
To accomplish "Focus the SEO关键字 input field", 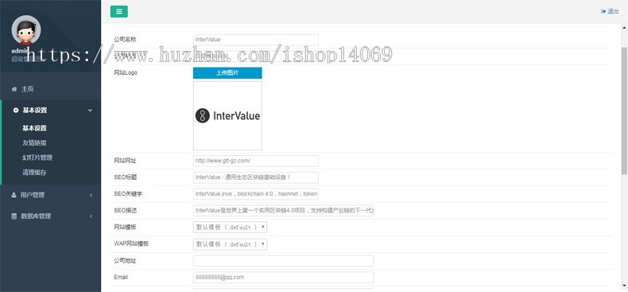I will coord(255,194).
